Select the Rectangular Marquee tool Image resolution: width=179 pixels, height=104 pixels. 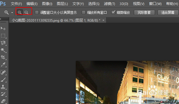[3, 36]
